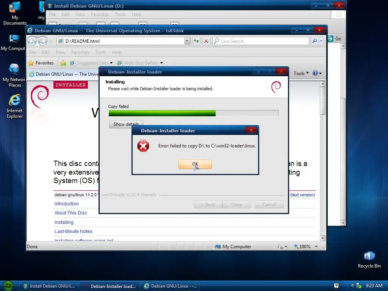388x291 pixels.
Task: Click the zoom magnifier icon in status bar
Action: point(296,246)
